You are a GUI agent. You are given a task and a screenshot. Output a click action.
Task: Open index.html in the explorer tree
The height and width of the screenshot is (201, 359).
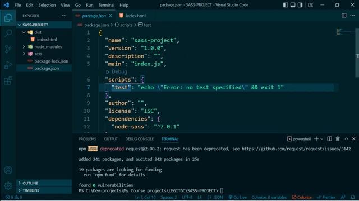(x=44, y=39)
